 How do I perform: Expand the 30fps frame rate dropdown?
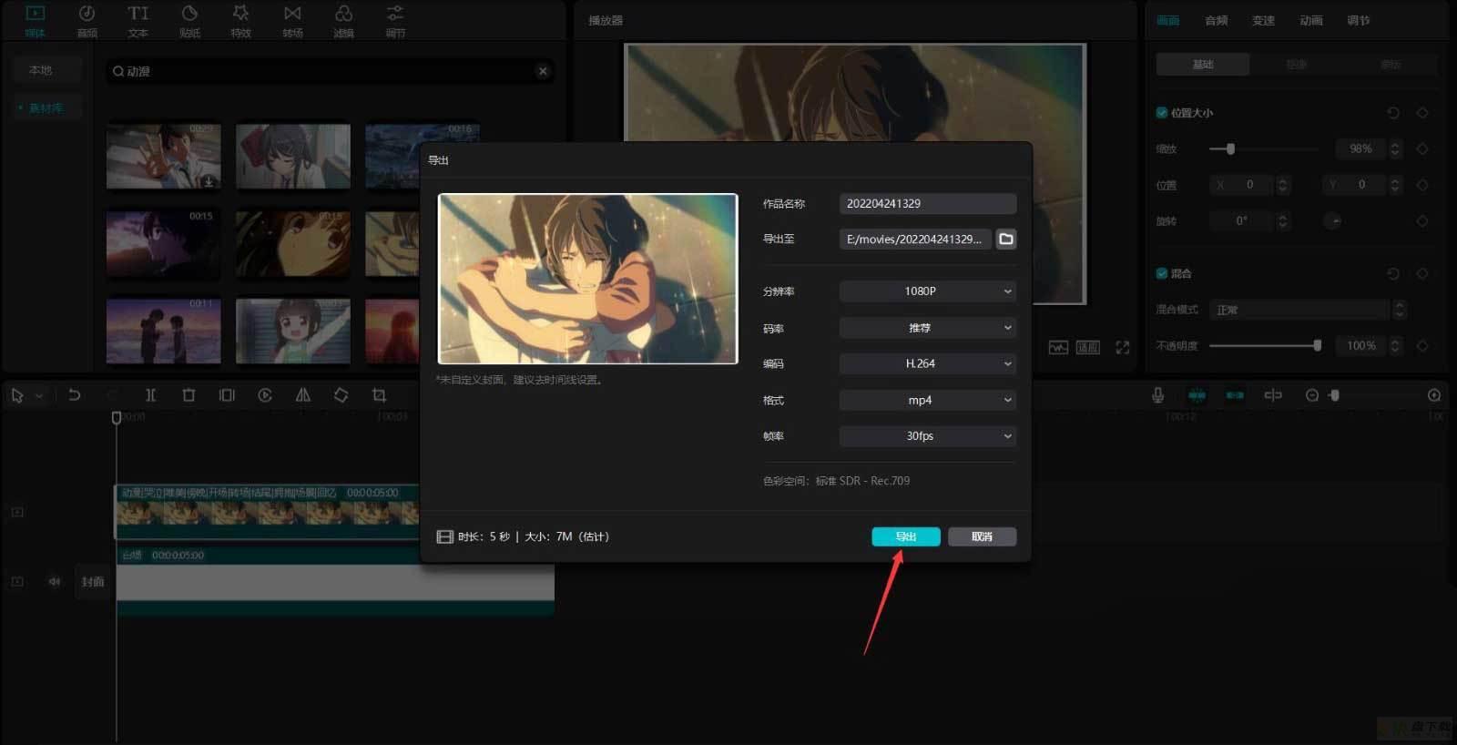click(x=927, y=436)
